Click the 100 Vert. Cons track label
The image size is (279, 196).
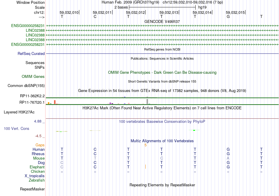[x=16, y=128]
